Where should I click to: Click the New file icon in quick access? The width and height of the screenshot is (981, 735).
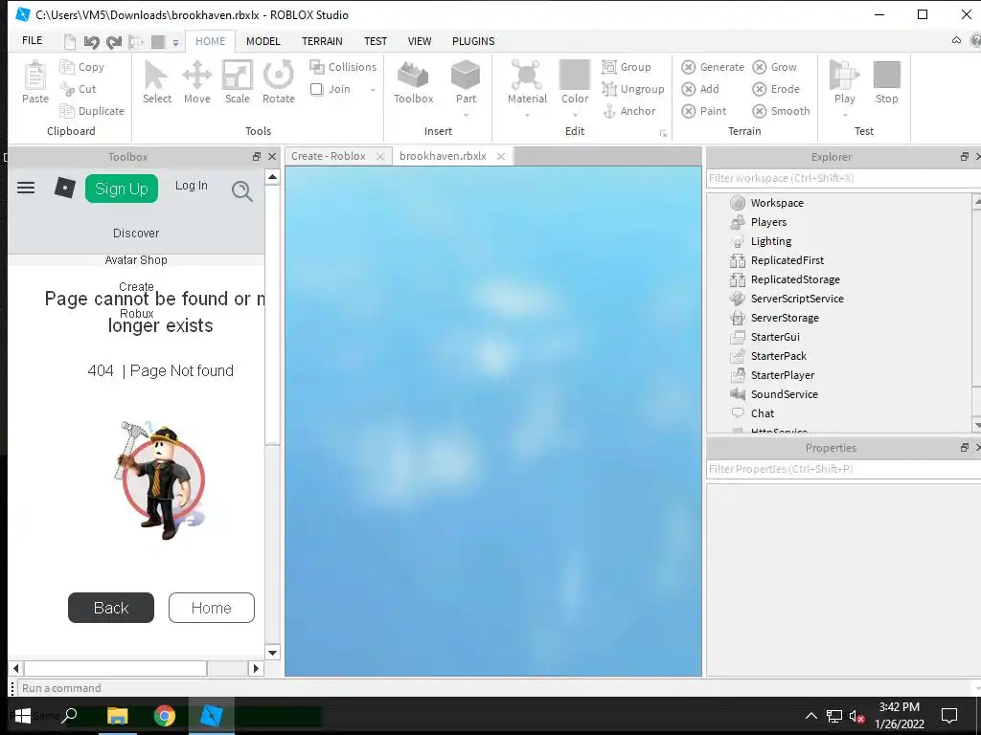pos(70,42)
